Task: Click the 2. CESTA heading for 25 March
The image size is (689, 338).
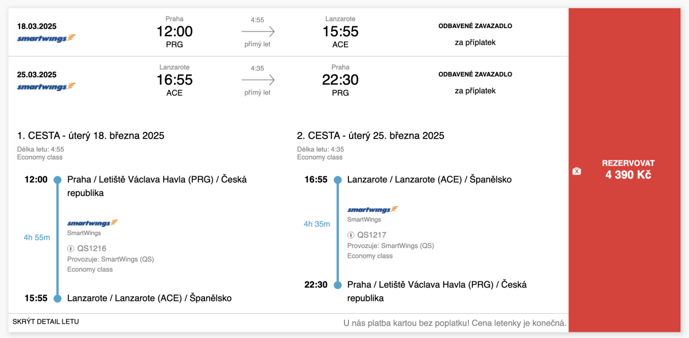Action: (x=370, y=136)
